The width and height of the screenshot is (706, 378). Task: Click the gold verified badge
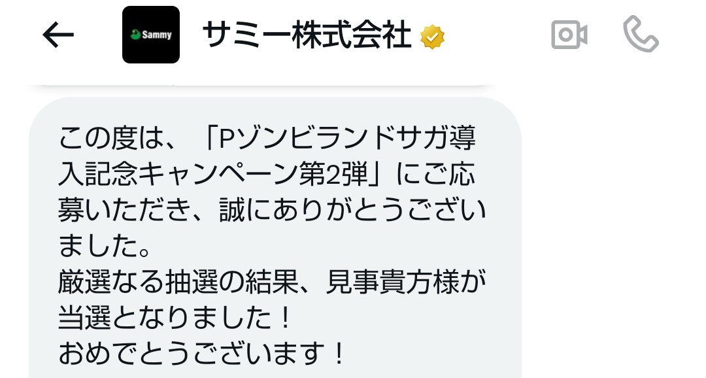click(x=432, y=37)
